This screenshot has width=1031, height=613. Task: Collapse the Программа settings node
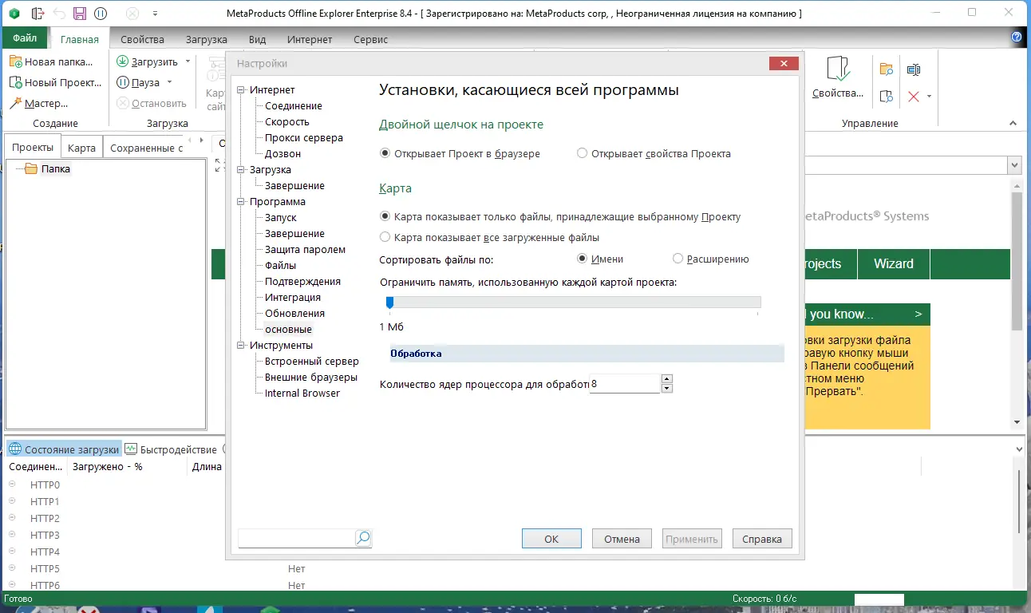242,202
